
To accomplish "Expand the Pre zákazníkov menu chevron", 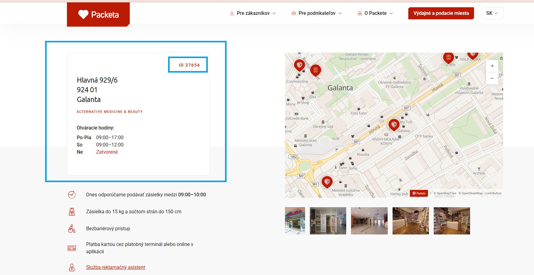I will click(274, 13).
